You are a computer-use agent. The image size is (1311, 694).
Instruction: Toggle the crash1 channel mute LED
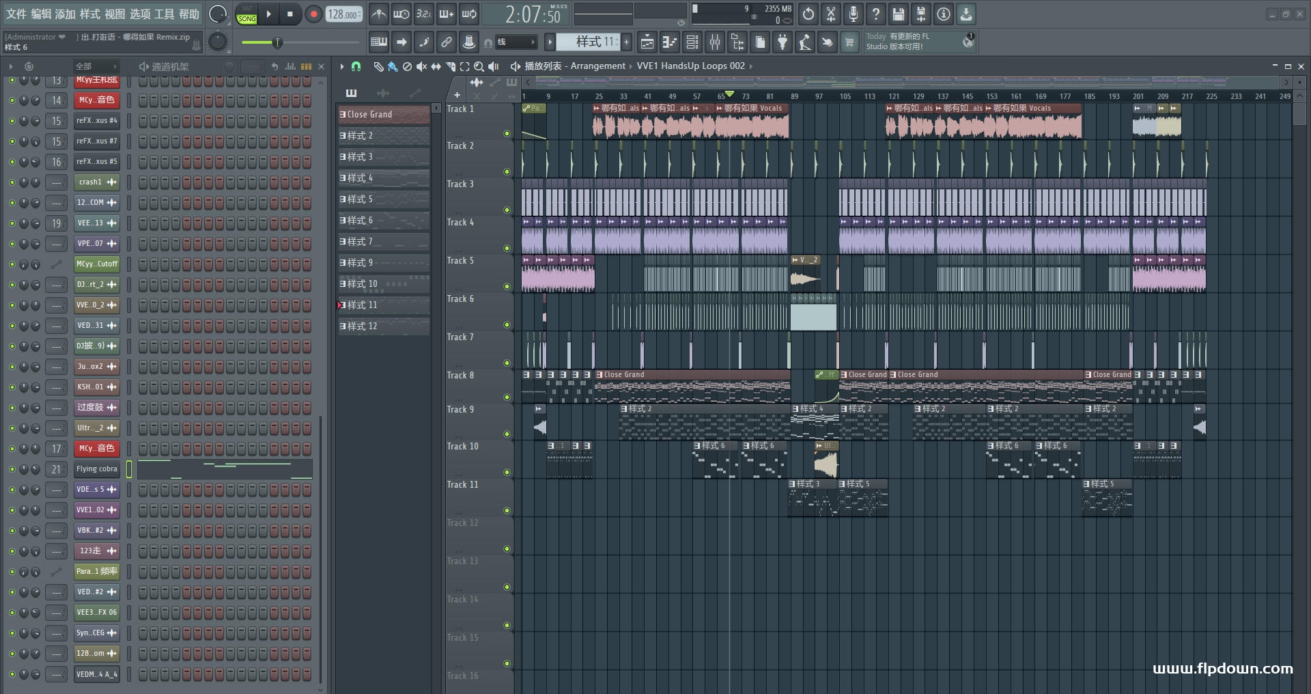[12, 182]
